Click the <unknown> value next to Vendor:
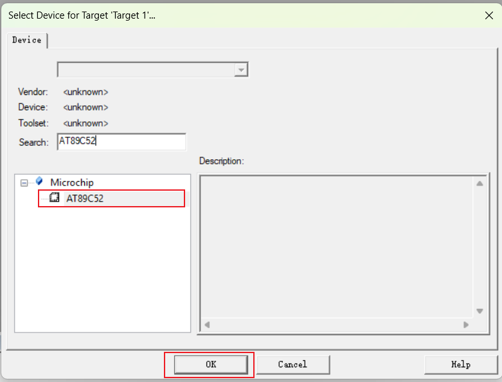502x382 pixels. [x=85, y=92]
